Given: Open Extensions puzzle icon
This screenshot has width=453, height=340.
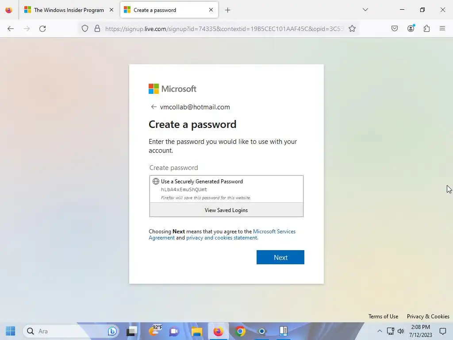Looking at the screenshot, I should [426, 28].
